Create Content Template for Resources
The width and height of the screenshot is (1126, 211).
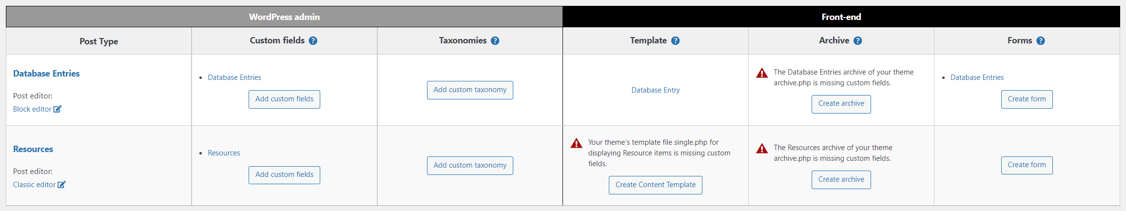656,185
